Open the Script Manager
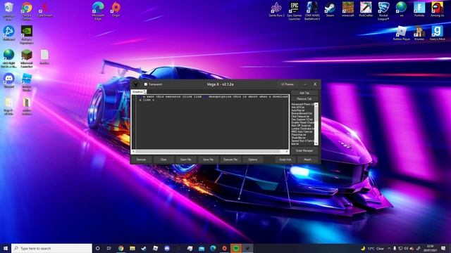The height and width of the screenshot is (253, 451). [x=304, y=150]
